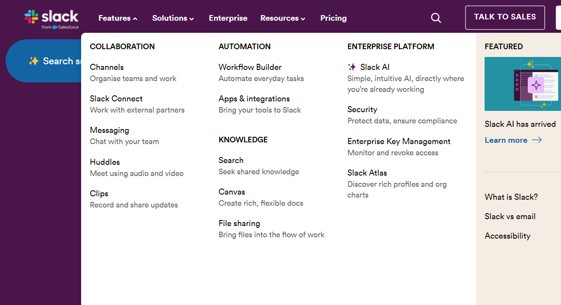
Task: Open Accessibility link
Action: (507, 236)
